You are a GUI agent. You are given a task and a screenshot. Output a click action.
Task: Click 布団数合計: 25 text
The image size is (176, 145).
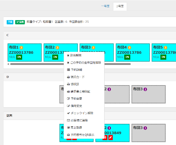(x=79, y=22)
